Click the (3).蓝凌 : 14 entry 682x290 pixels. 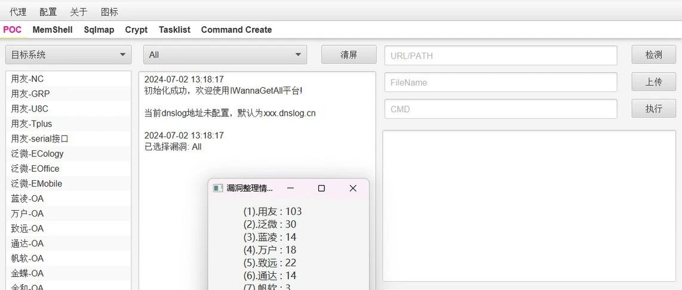pos(270,237)
